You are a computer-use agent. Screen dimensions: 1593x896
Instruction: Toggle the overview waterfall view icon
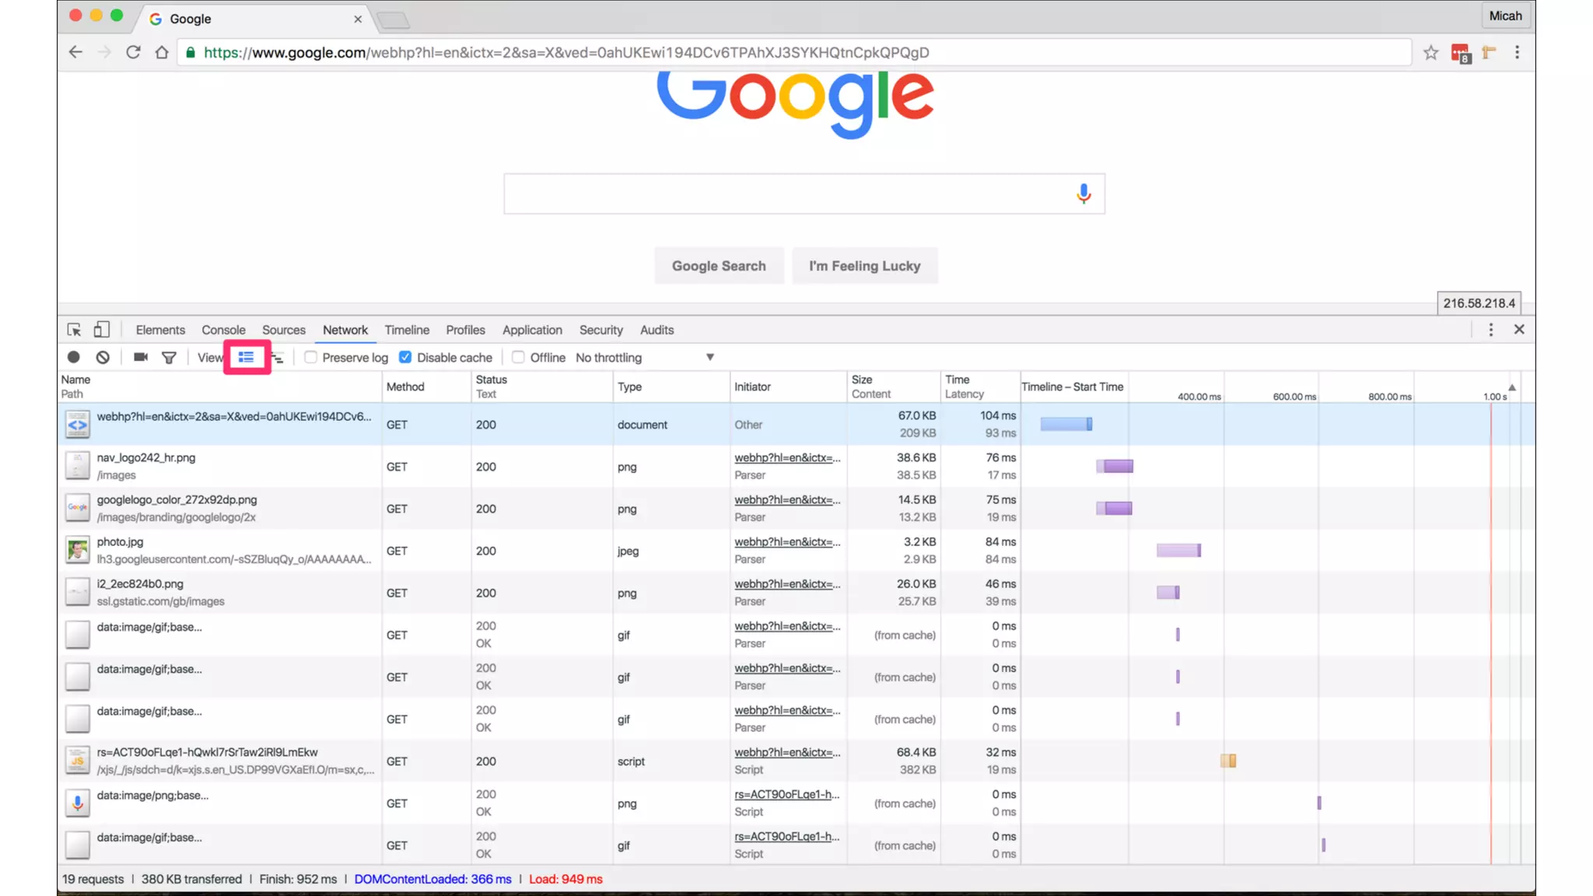coord(278,358)
